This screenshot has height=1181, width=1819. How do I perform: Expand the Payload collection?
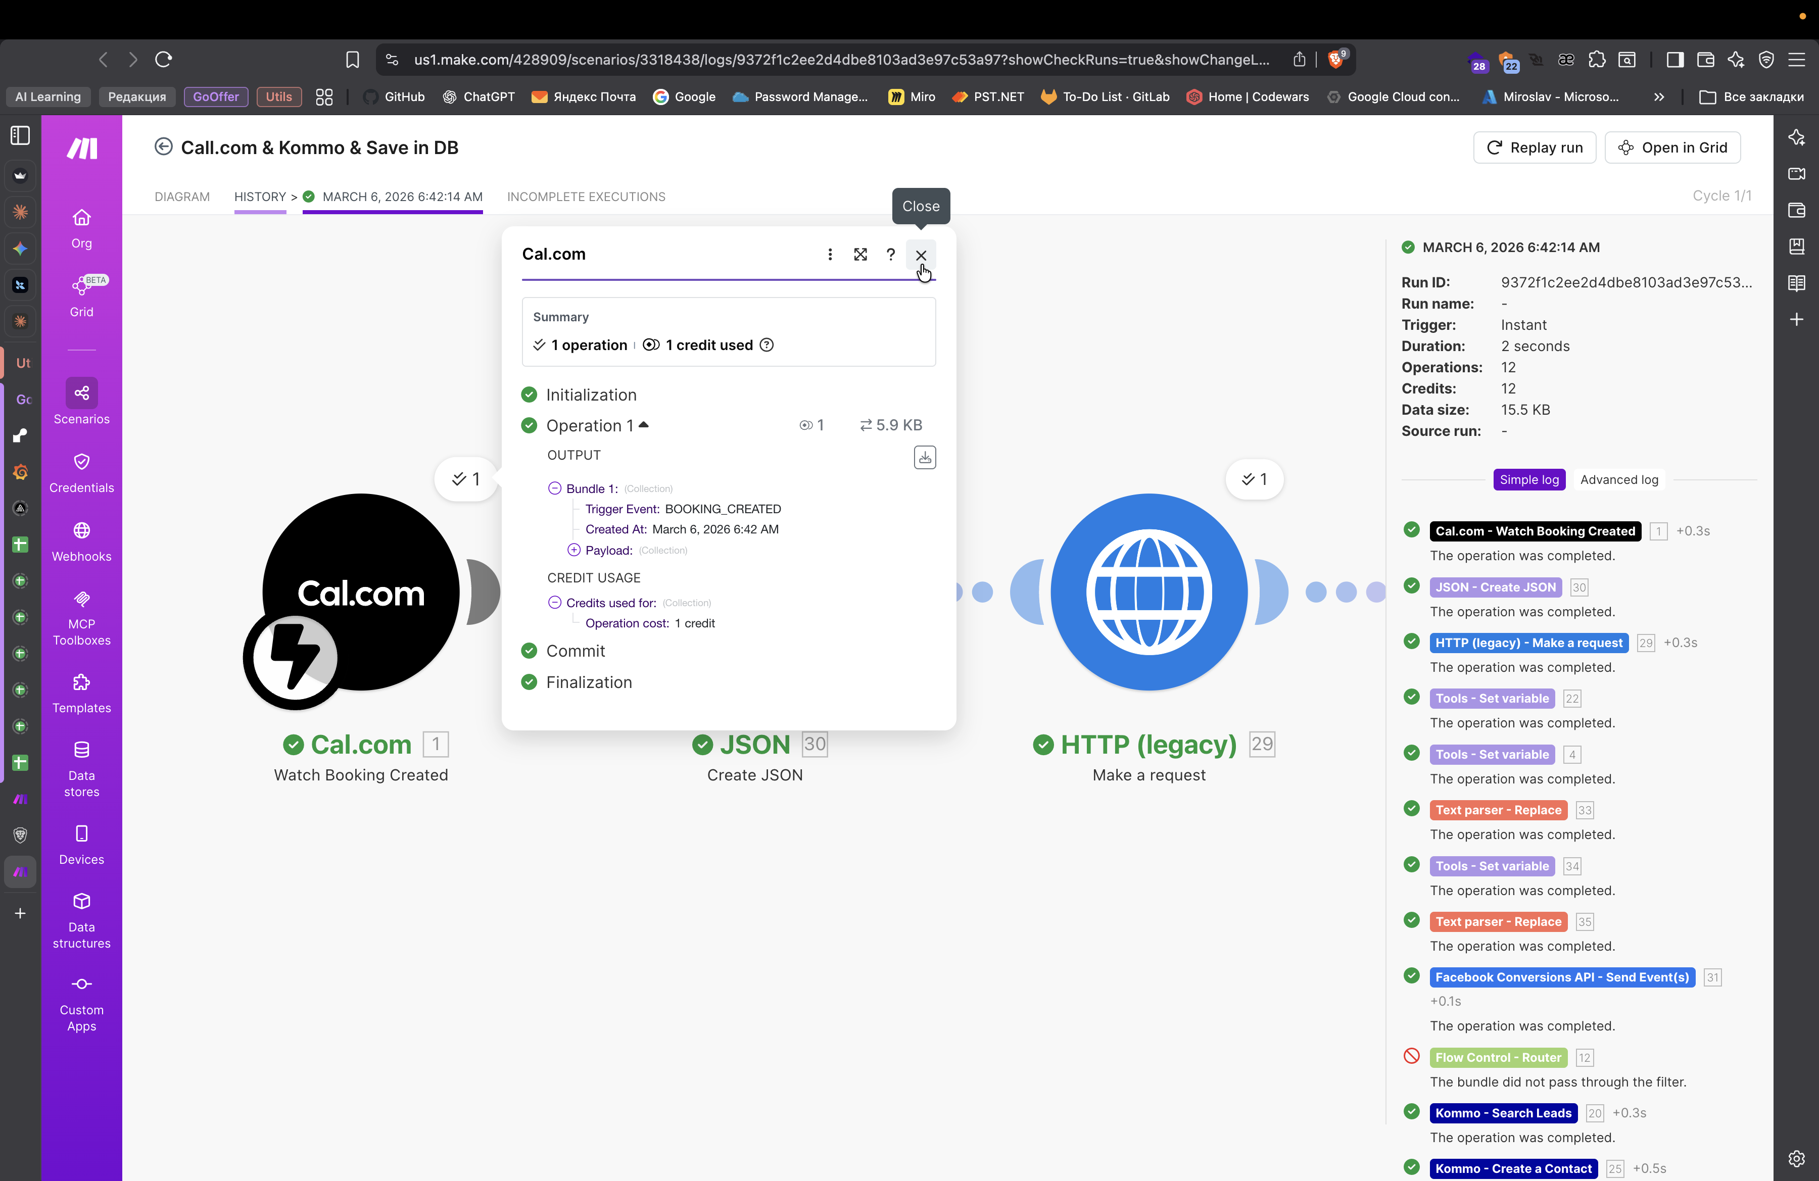point(574,550)
